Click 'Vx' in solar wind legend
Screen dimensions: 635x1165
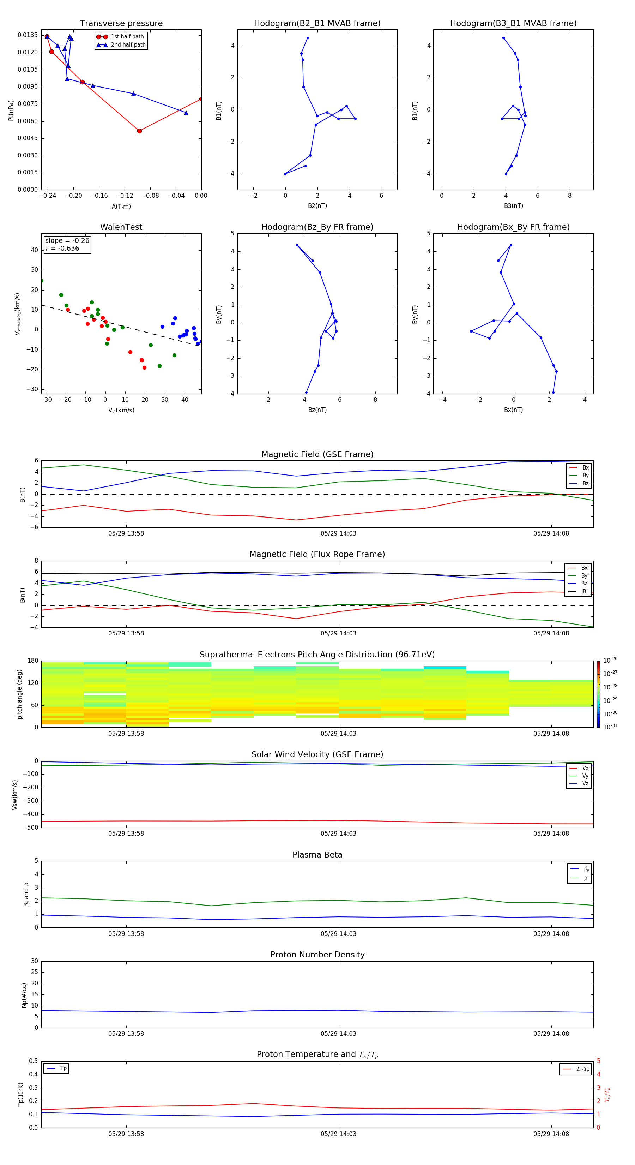579,768
